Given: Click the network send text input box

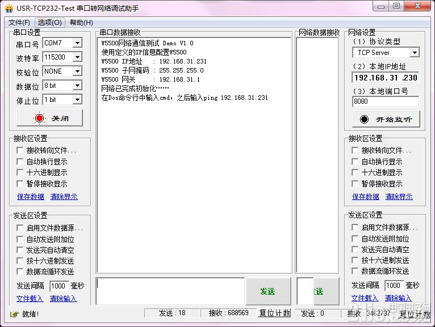Looking at the screenshot, I should pos(305,291).
